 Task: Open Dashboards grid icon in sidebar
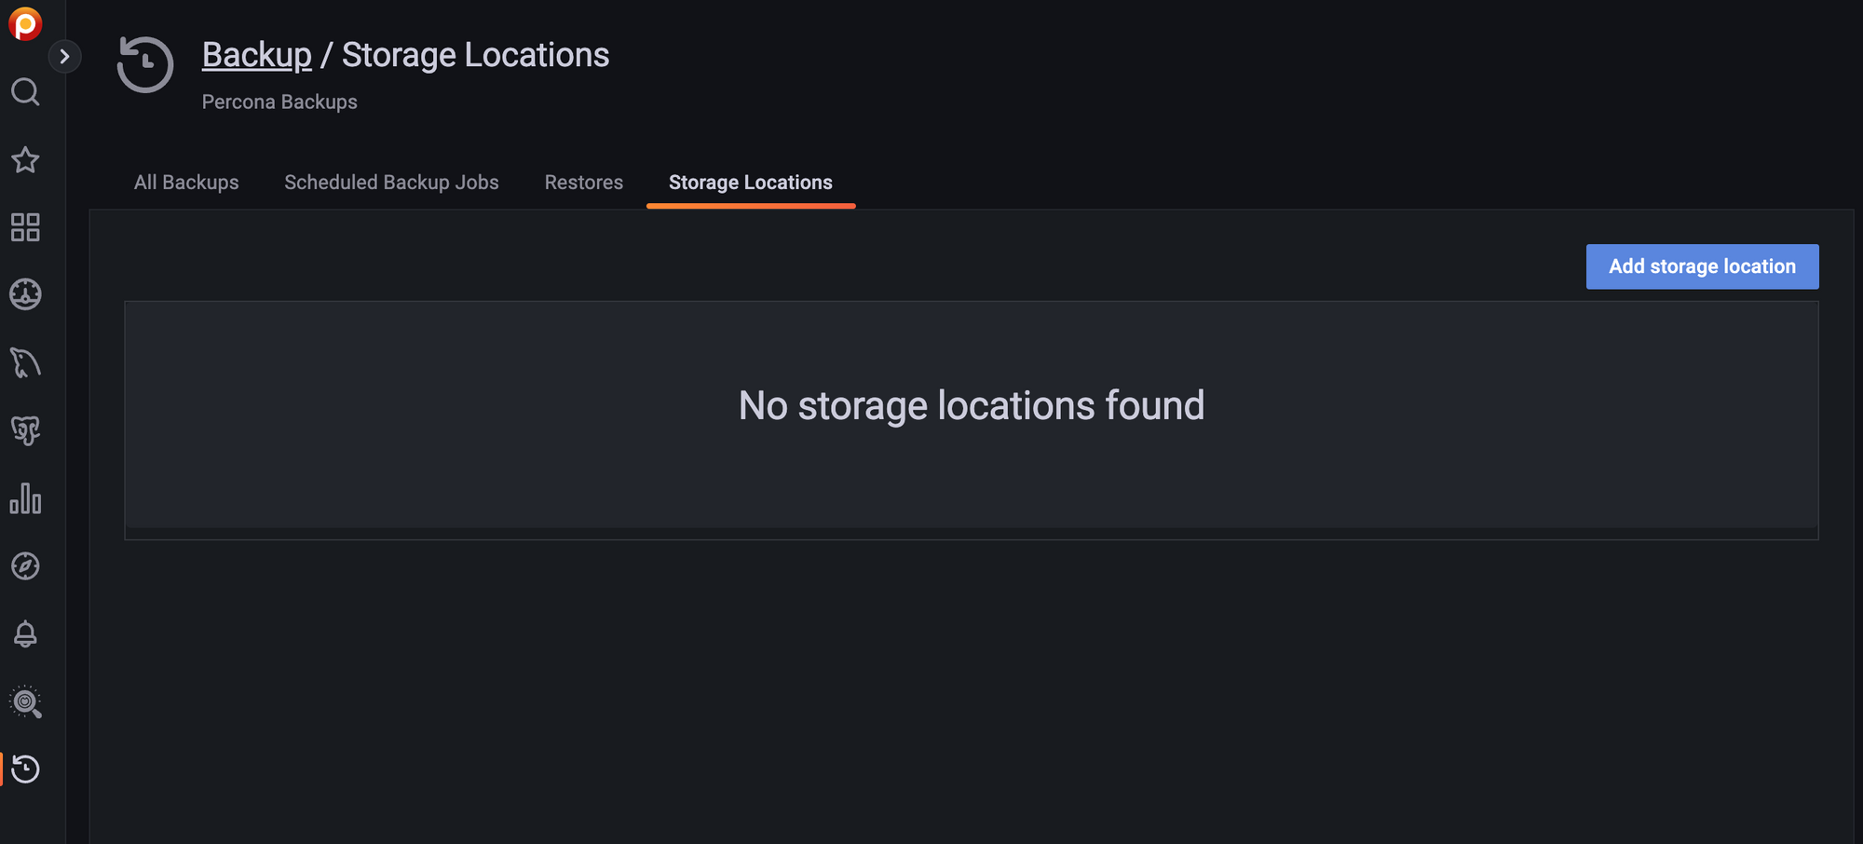(25, 227)
